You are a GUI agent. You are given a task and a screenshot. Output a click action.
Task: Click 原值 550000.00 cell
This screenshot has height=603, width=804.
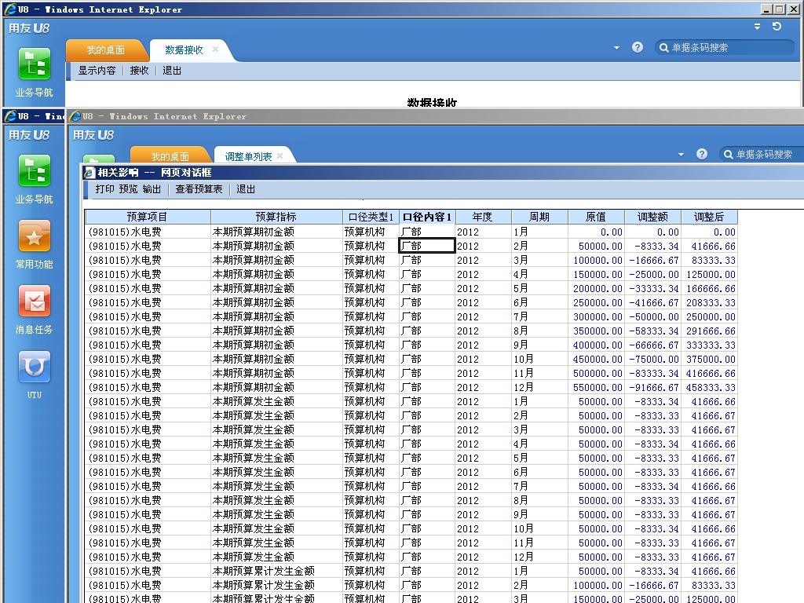(x=597, y=388)
